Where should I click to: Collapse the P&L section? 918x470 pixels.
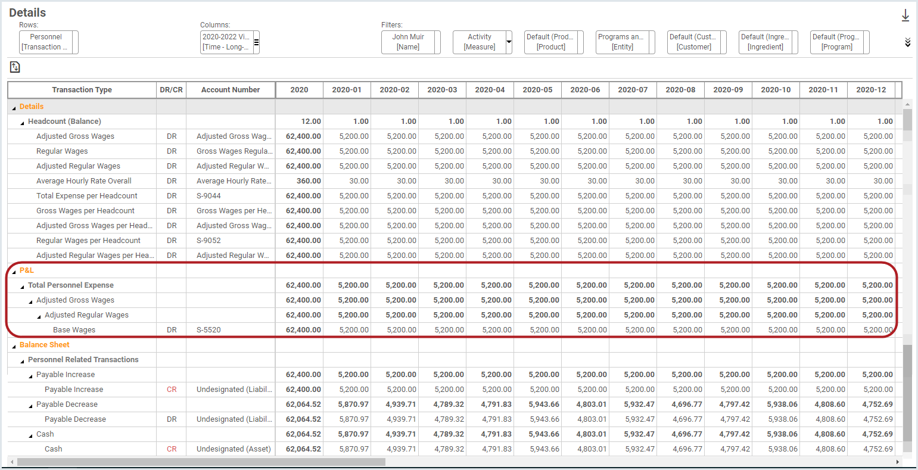click(14, 271)
